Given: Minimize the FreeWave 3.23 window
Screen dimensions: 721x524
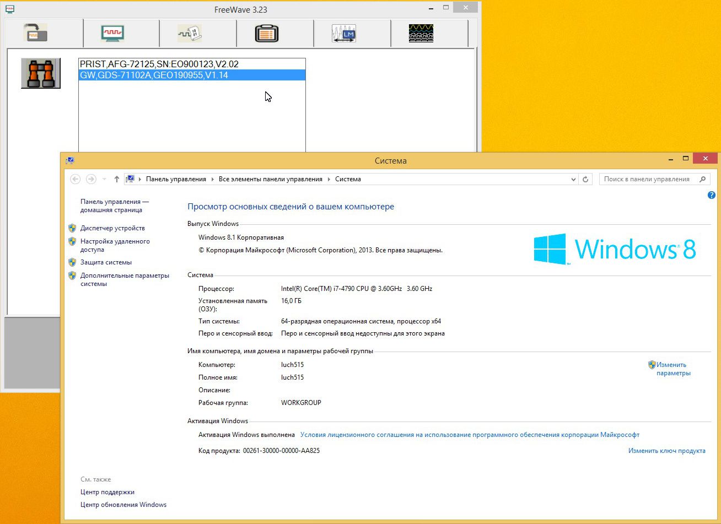Looking at the screenshot, I should (x=429, y=8).
